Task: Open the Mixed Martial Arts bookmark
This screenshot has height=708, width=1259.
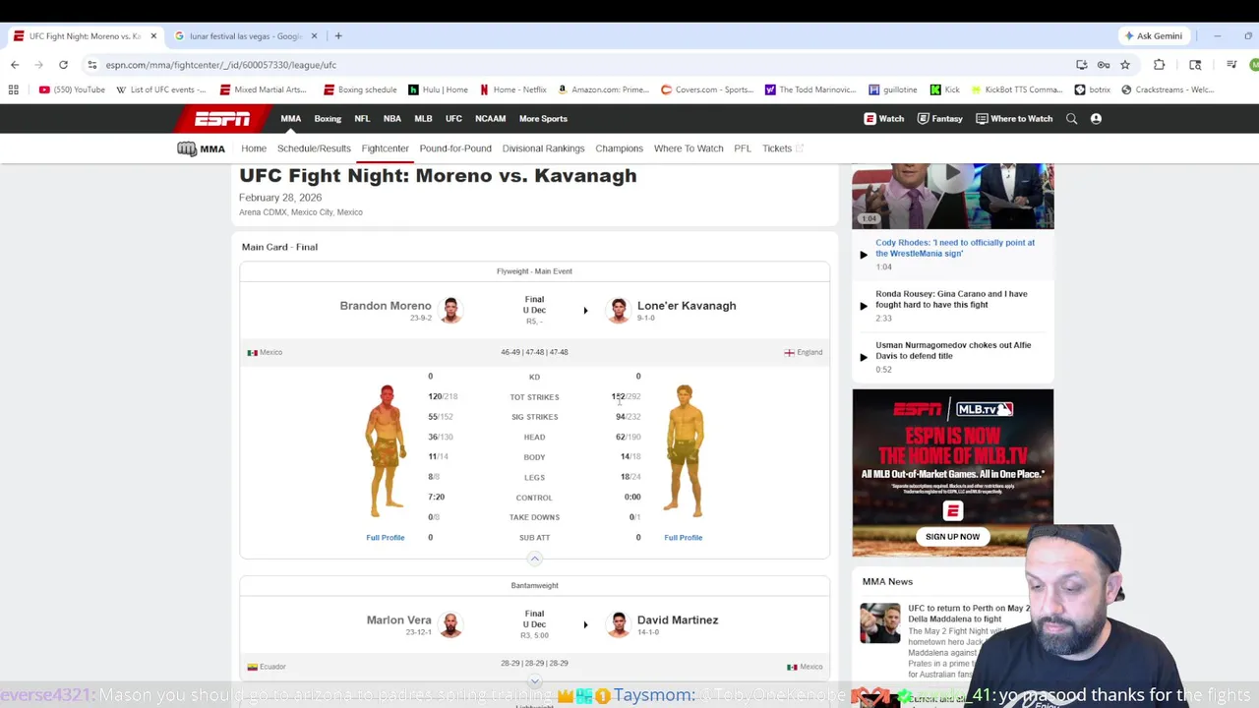Action: tap(263, 89)
